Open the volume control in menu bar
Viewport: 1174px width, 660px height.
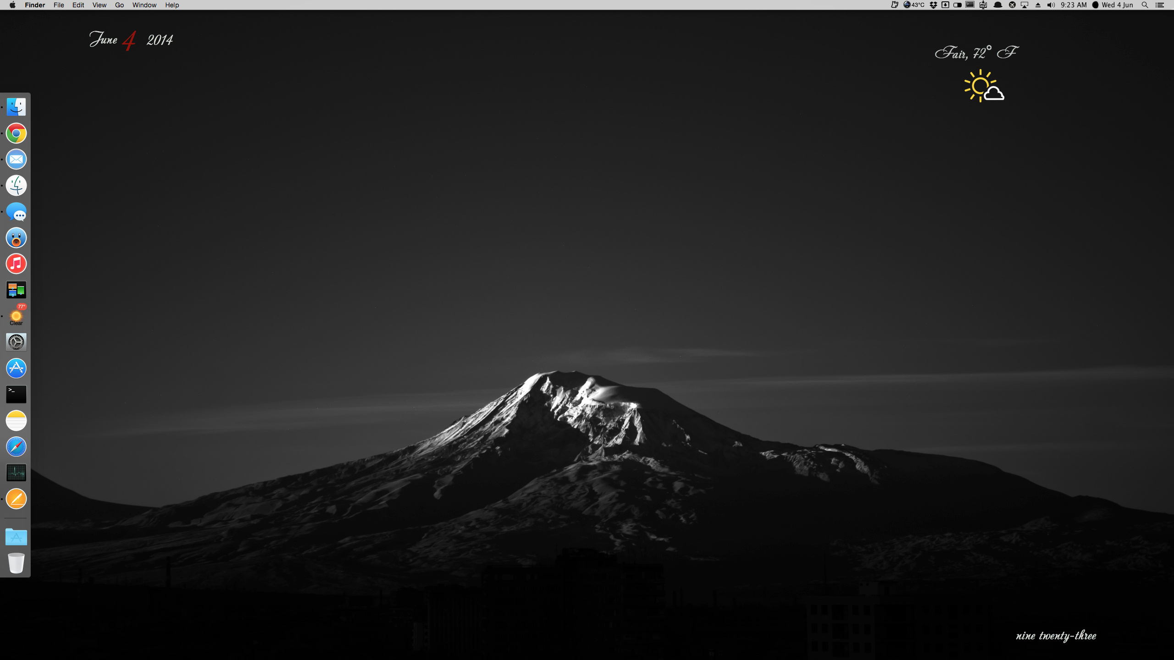coord(1051,5)
